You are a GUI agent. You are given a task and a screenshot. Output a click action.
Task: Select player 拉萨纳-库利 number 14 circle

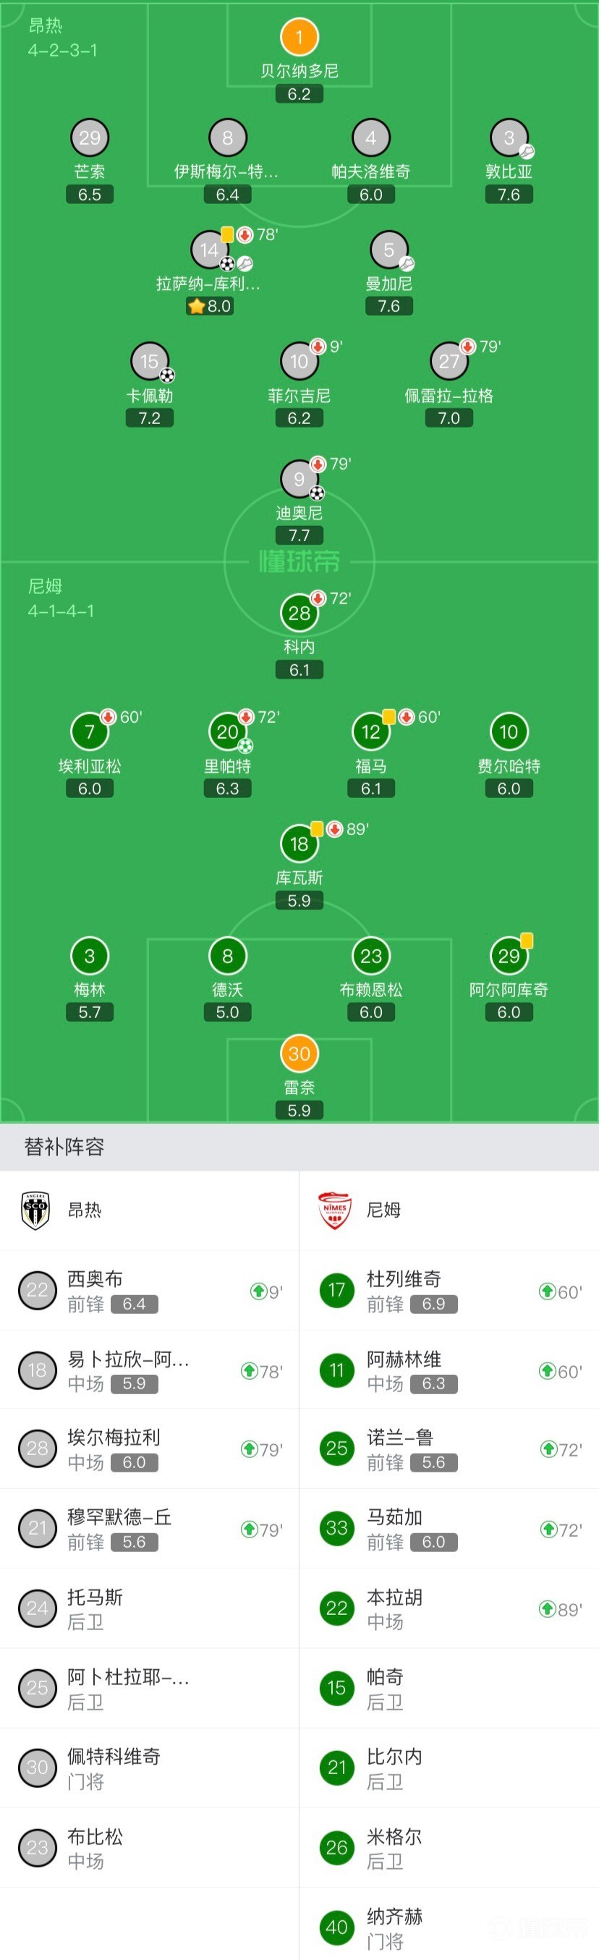click(x=209, y=250)
